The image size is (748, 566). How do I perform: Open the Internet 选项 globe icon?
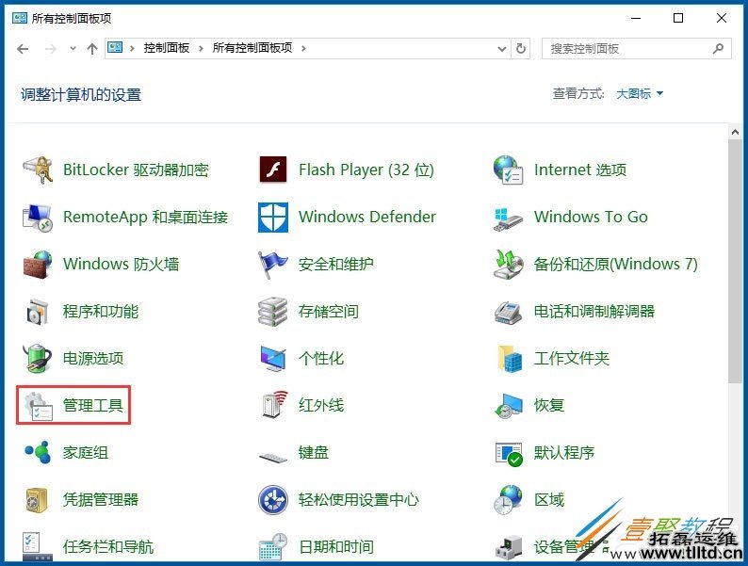[x=508, y=170]
